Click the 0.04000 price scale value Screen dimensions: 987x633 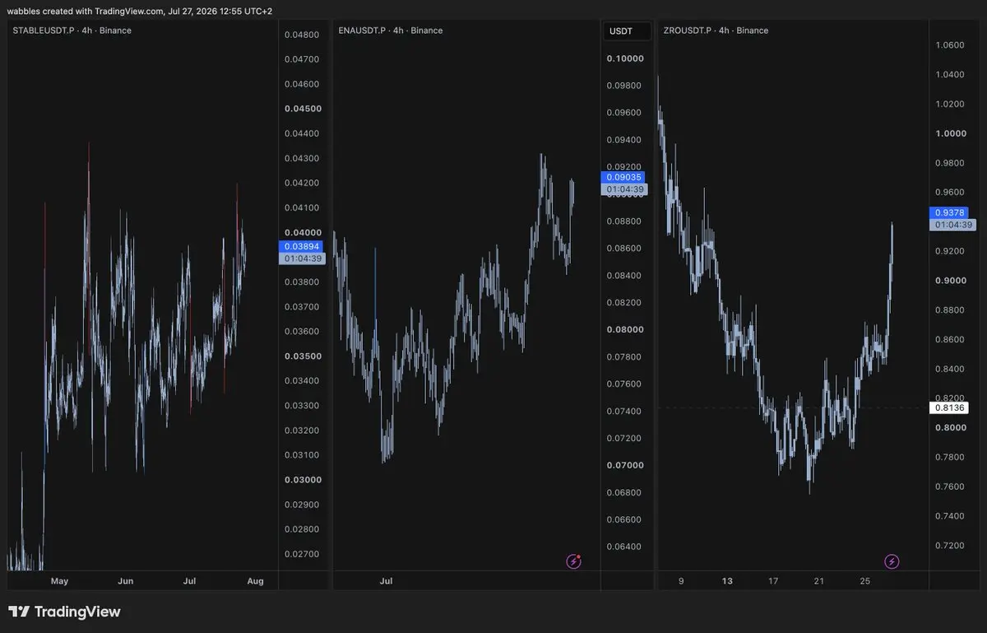(302, 233)
